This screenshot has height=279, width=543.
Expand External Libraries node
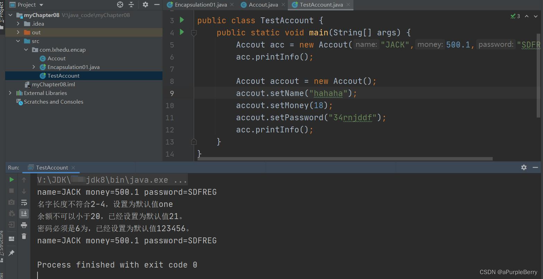pyautogui.click(x=10, y=93)
